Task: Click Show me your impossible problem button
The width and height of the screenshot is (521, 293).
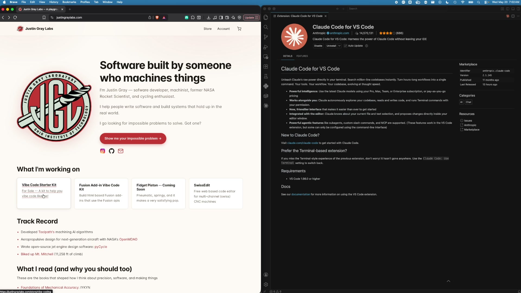Action: tap(133, 139)
